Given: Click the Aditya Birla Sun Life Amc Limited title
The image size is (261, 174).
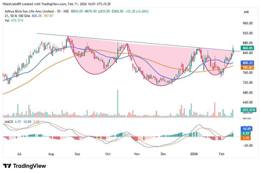Looking at the screenshot, I should (29, 11).
